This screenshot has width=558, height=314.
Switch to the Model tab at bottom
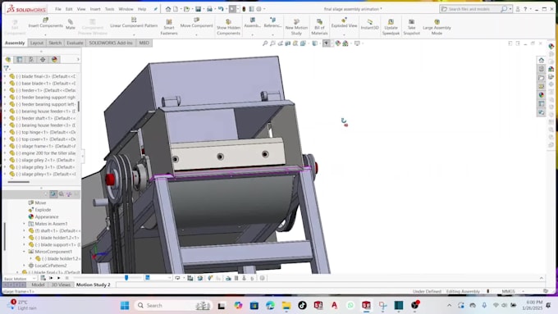tap(38, 284)
